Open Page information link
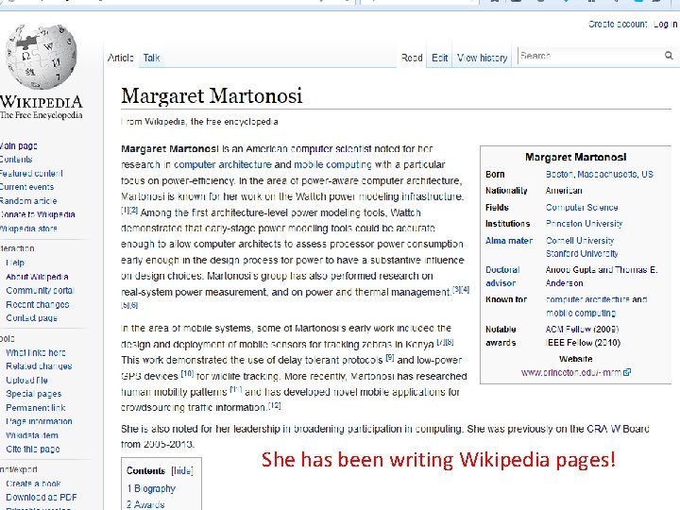This screenshot has width=680, height=510. tap(39, 421)
